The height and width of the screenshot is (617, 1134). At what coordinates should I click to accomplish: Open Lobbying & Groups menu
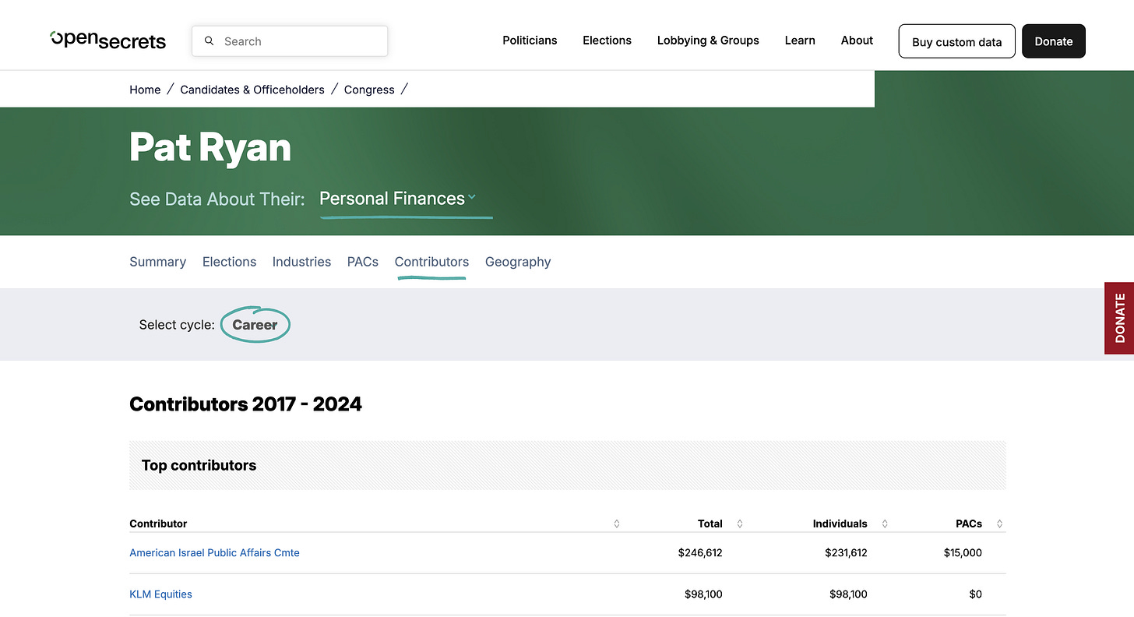tap(708, 41)
